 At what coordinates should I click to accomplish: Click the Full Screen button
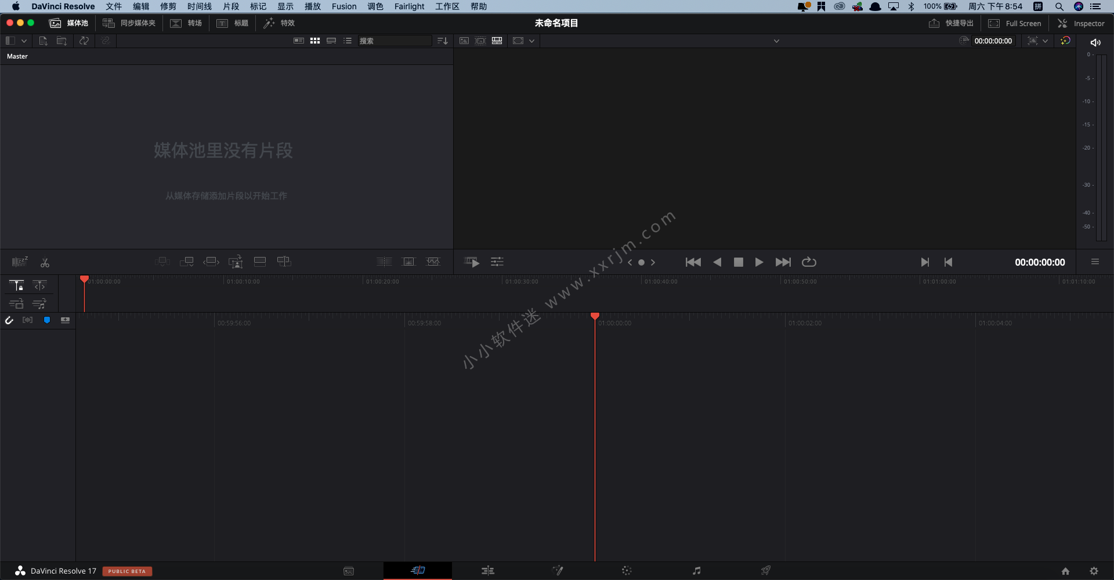tap(1015, 23)
